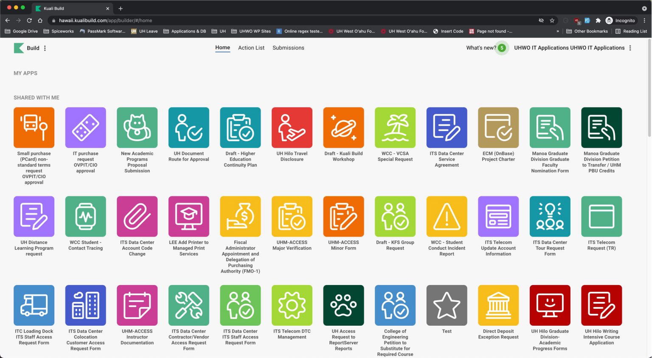This screenshot has height=358, width=652.
Task: Expand the Other Bookmarks folder
Action: tap(587, 31)
